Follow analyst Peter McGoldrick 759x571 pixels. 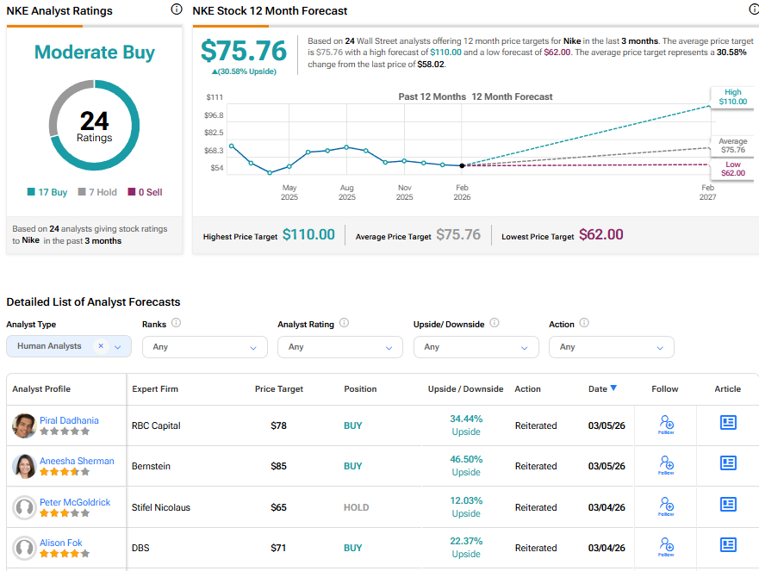(x=665, y=506)
